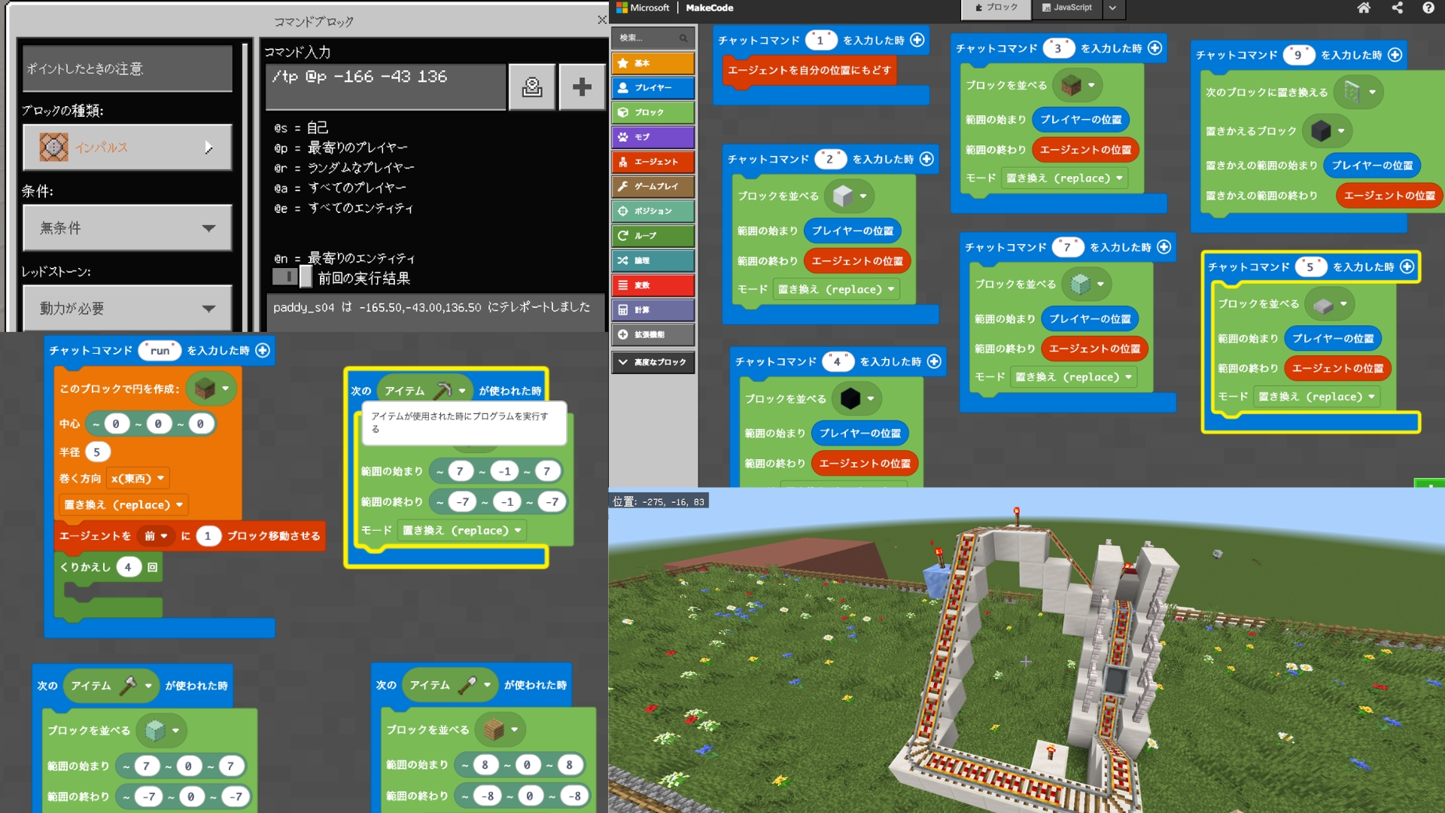Open the ループ toolbox category

click(x=653, y=236)
